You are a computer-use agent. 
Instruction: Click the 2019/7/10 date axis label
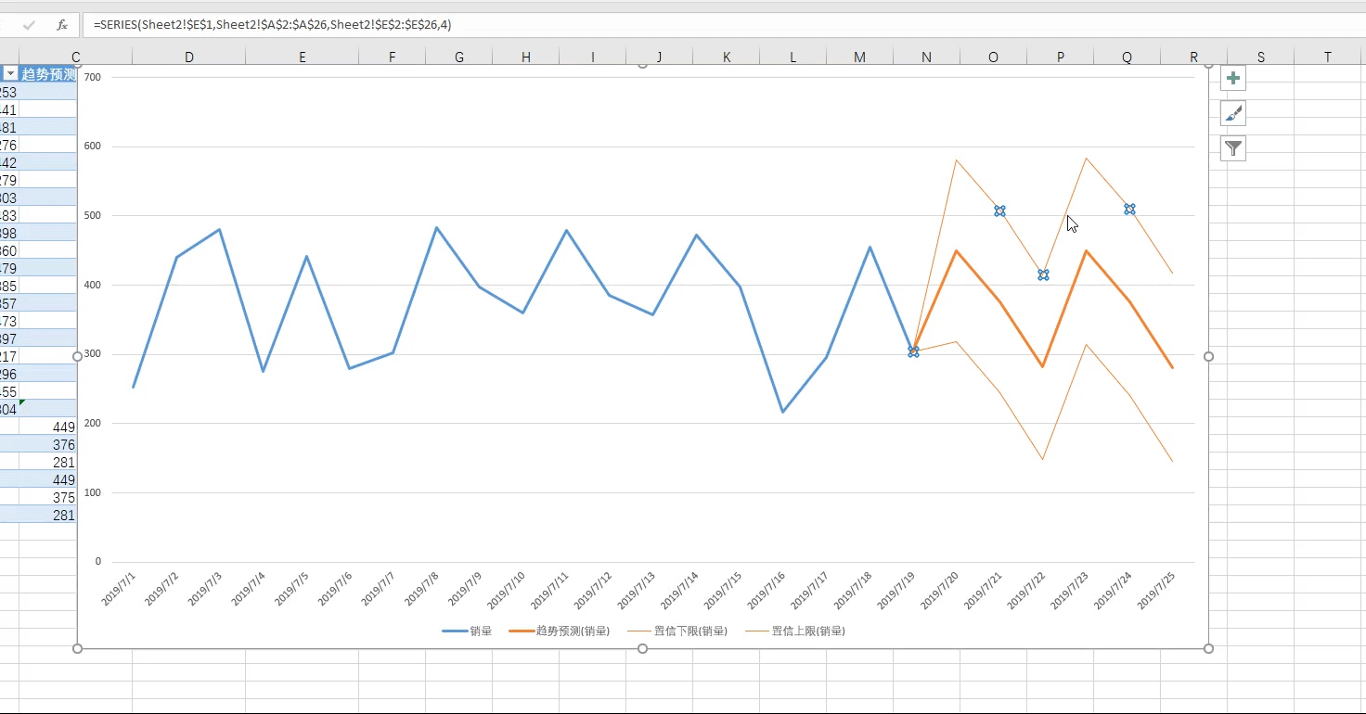(x=507, y=590)
